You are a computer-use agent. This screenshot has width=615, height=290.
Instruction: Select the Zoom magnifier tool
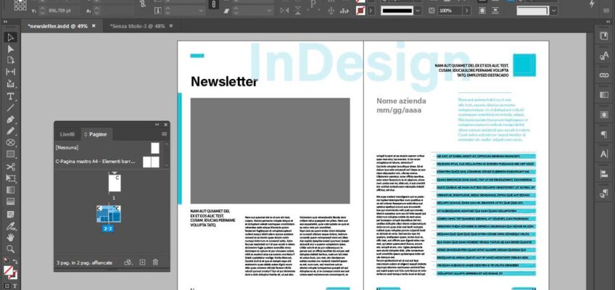[11, 249]
